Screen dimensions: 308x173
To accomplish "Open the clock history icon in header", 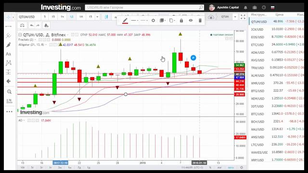I will coord(264,8).
